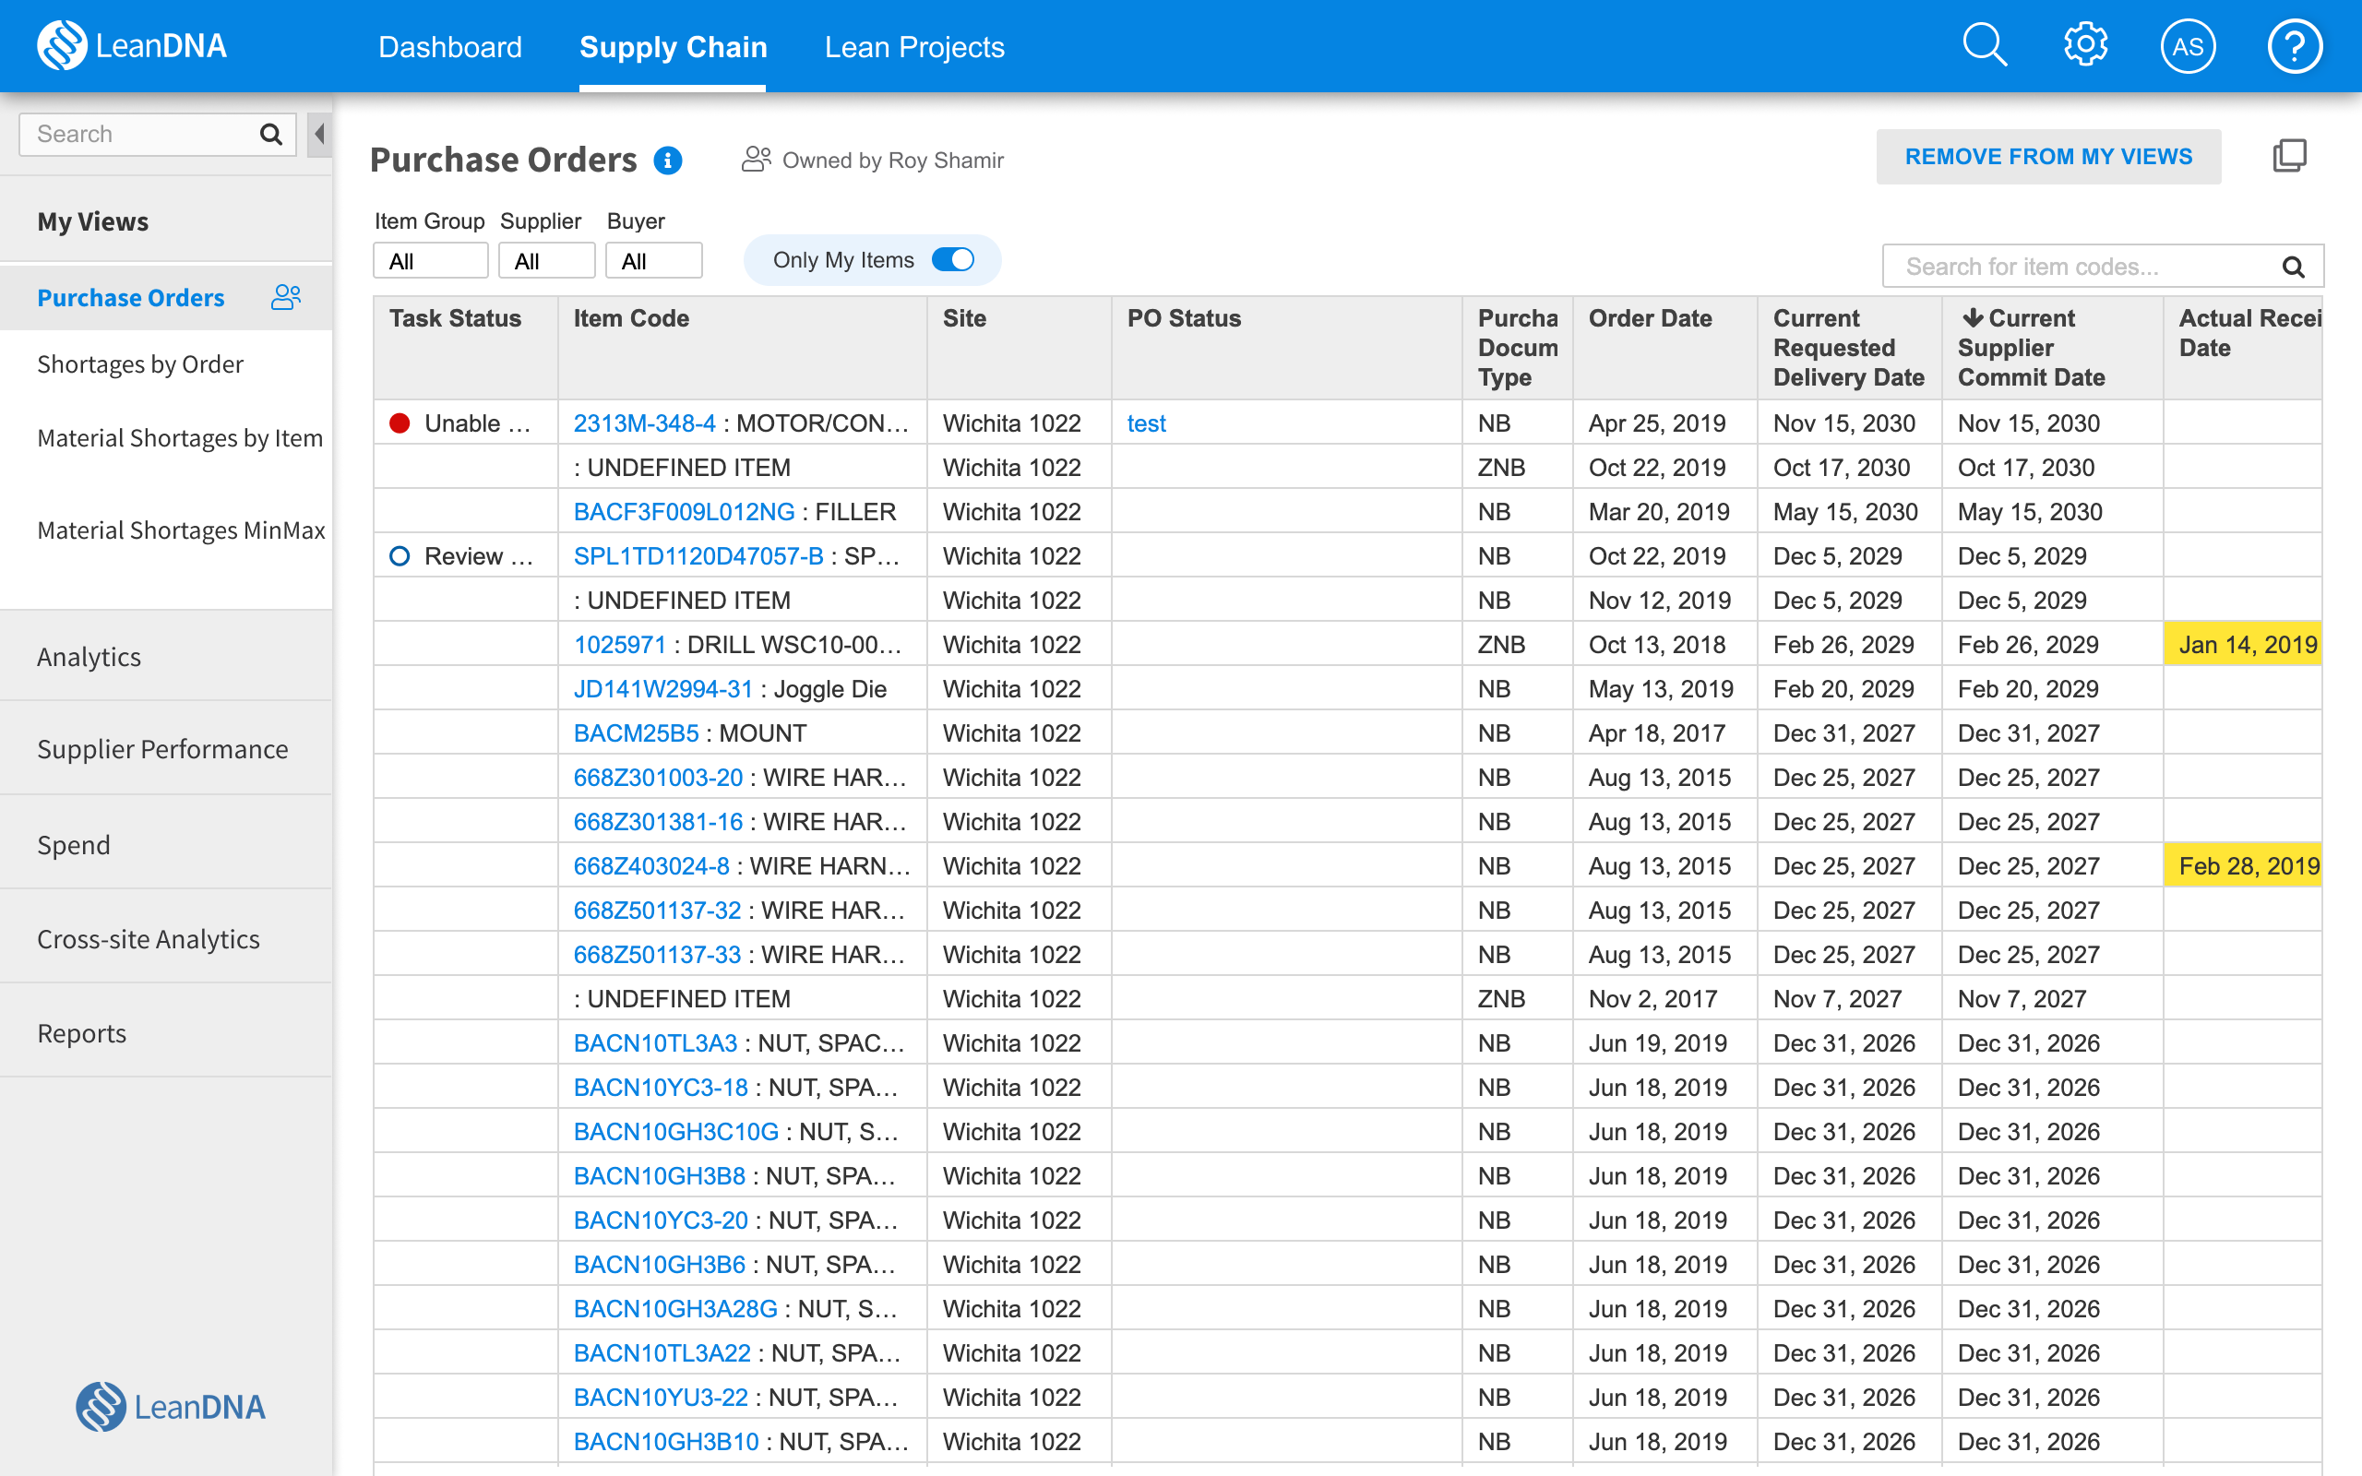
Task: Expand the Cross-site Analytics section
Action: pos(166,938)
